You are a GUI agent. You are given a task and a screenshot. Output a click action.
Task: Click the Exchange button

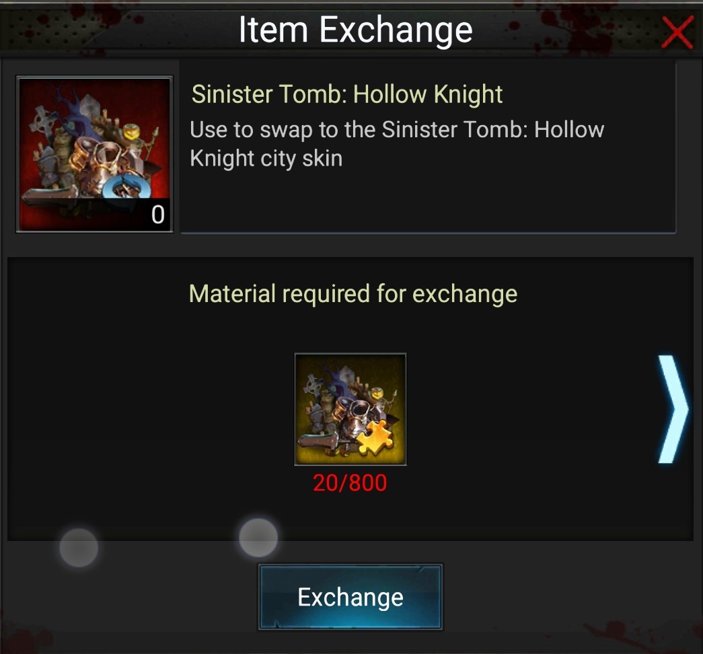pyautogui.click(x=350, y=597)
